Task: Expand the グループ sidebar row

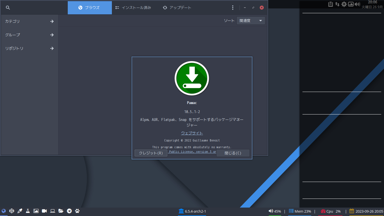Action: [x=30, y=35]
